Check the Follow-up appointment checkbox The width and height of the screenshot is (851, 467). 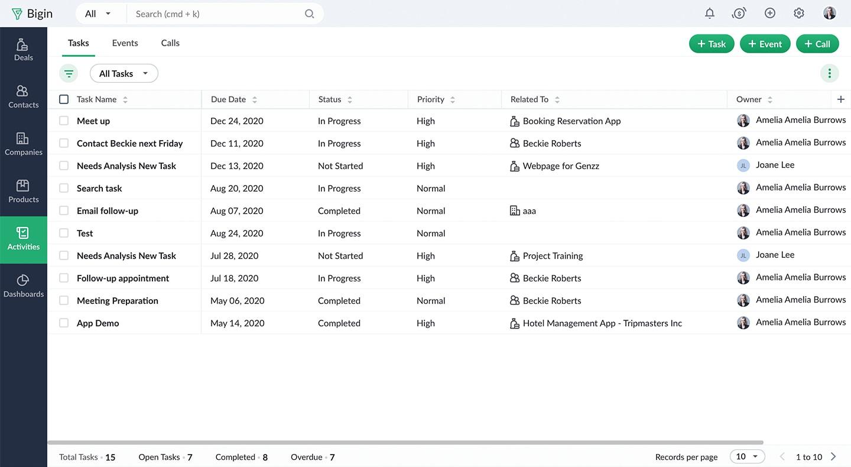coord(64,278)
